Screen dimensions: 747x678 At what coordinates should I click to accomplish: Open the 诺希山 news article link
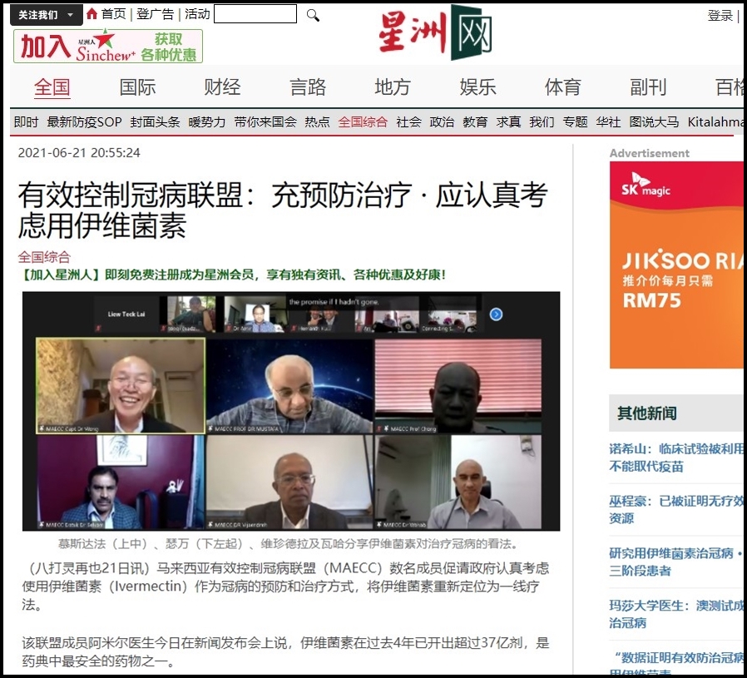click(x=675, y=458)
